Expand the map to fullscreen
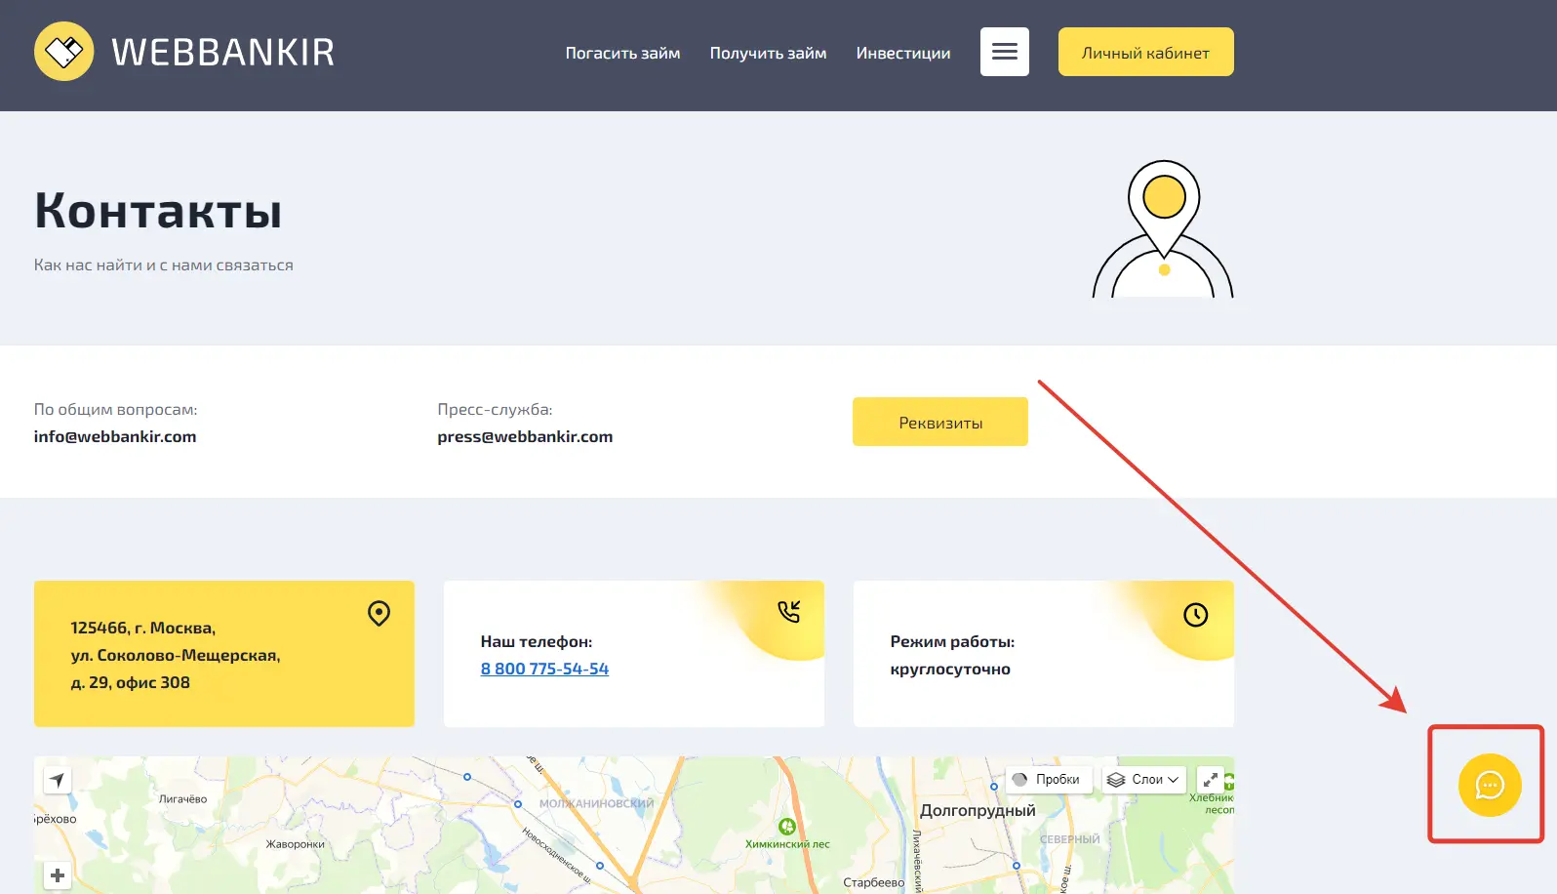 pos(1210,780)
